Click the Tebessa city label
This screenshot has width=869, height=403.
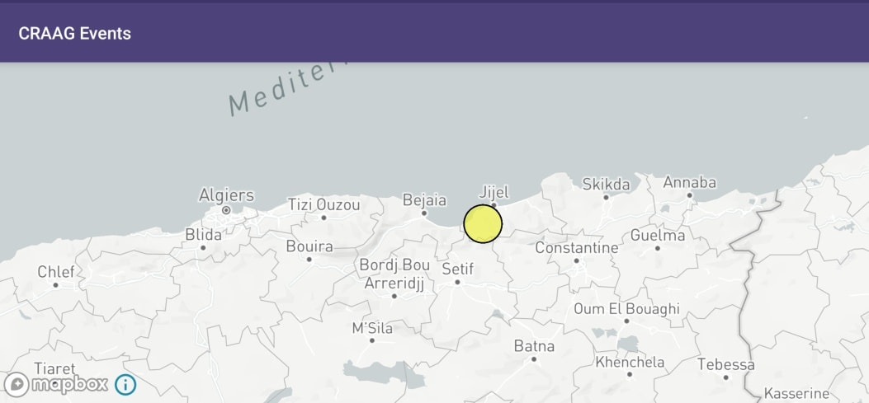click(x=726, y=365)
